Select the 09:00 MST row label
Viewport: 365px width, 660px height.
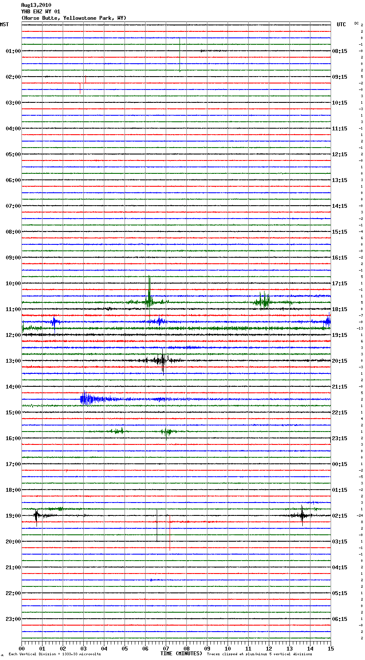[13, 258]
